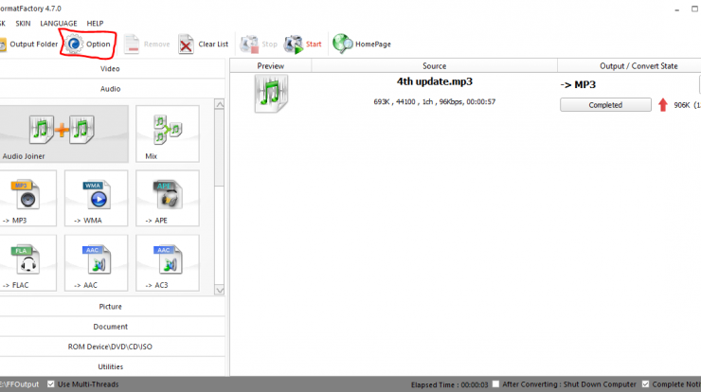Click the Preview column header
The width and height of the screenshot is (701, 392).
271,66
